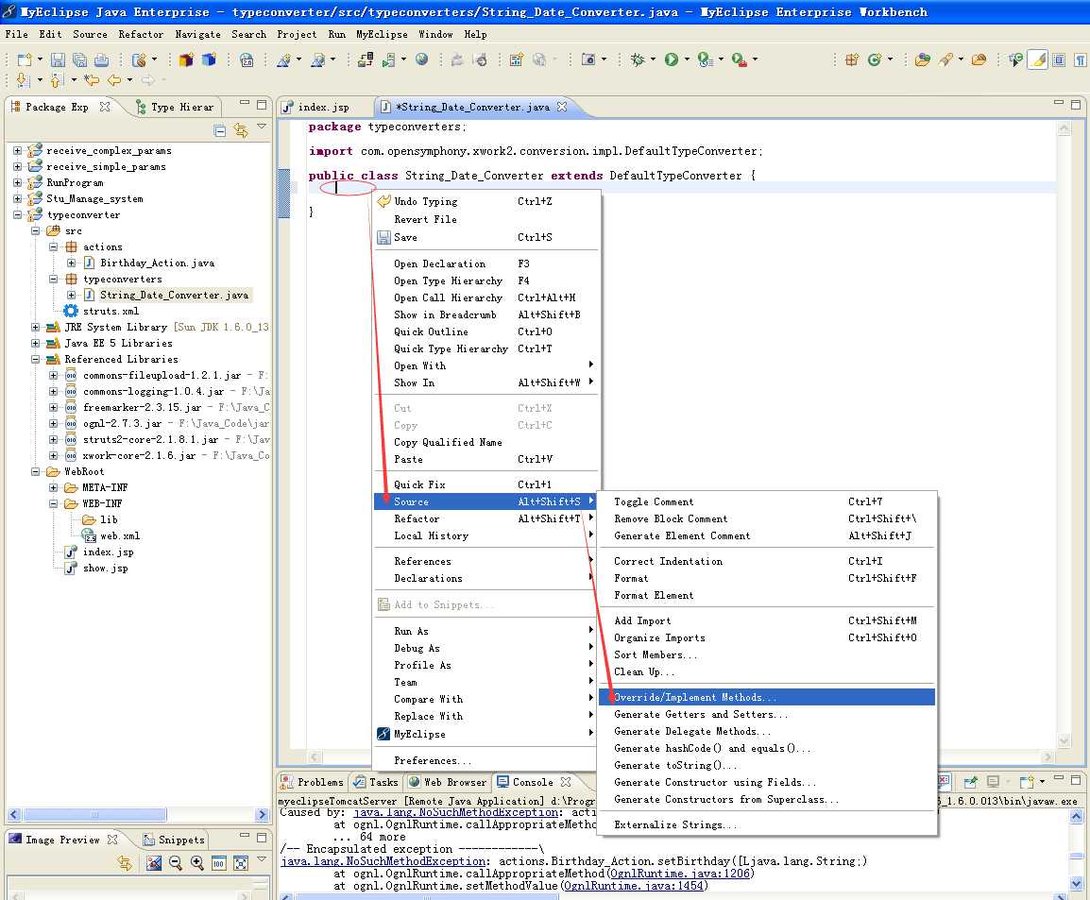Viewport: 1090px width, 900px height.
Task: Click the editor vertical scrollbar down arrow
Action: (x=1064, y=740)
